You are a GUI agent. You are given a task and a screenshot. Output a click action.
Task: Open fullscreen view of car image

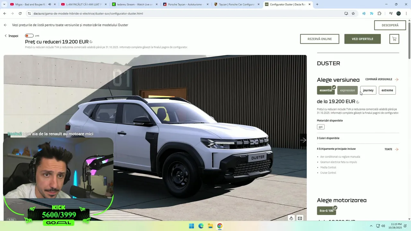tap(300, 218)
